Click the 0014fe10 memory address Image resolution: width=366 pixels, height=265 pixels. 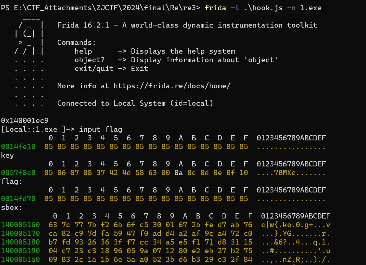pos(18,147)
